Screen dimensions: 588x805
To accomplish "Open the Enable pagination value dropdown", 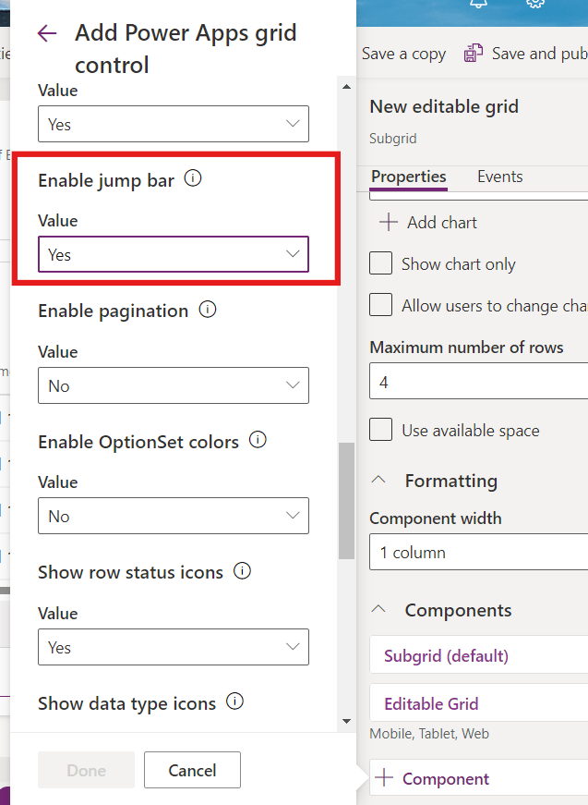I will pyautogui.click(x=174, y=385).
